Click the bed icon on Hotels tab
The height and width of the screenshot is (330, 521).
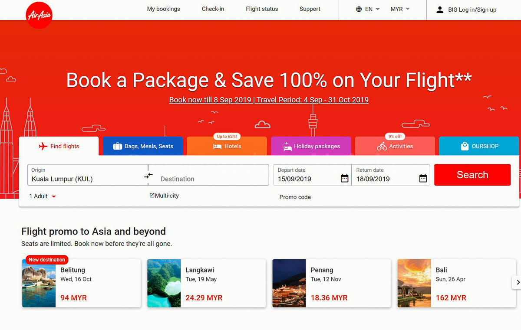218,147
